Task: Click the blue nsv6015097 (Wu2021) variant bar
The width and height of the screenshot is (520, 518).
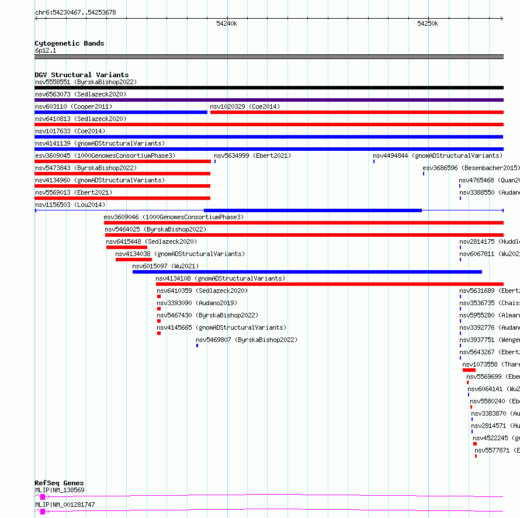Action: pos(307,272)
